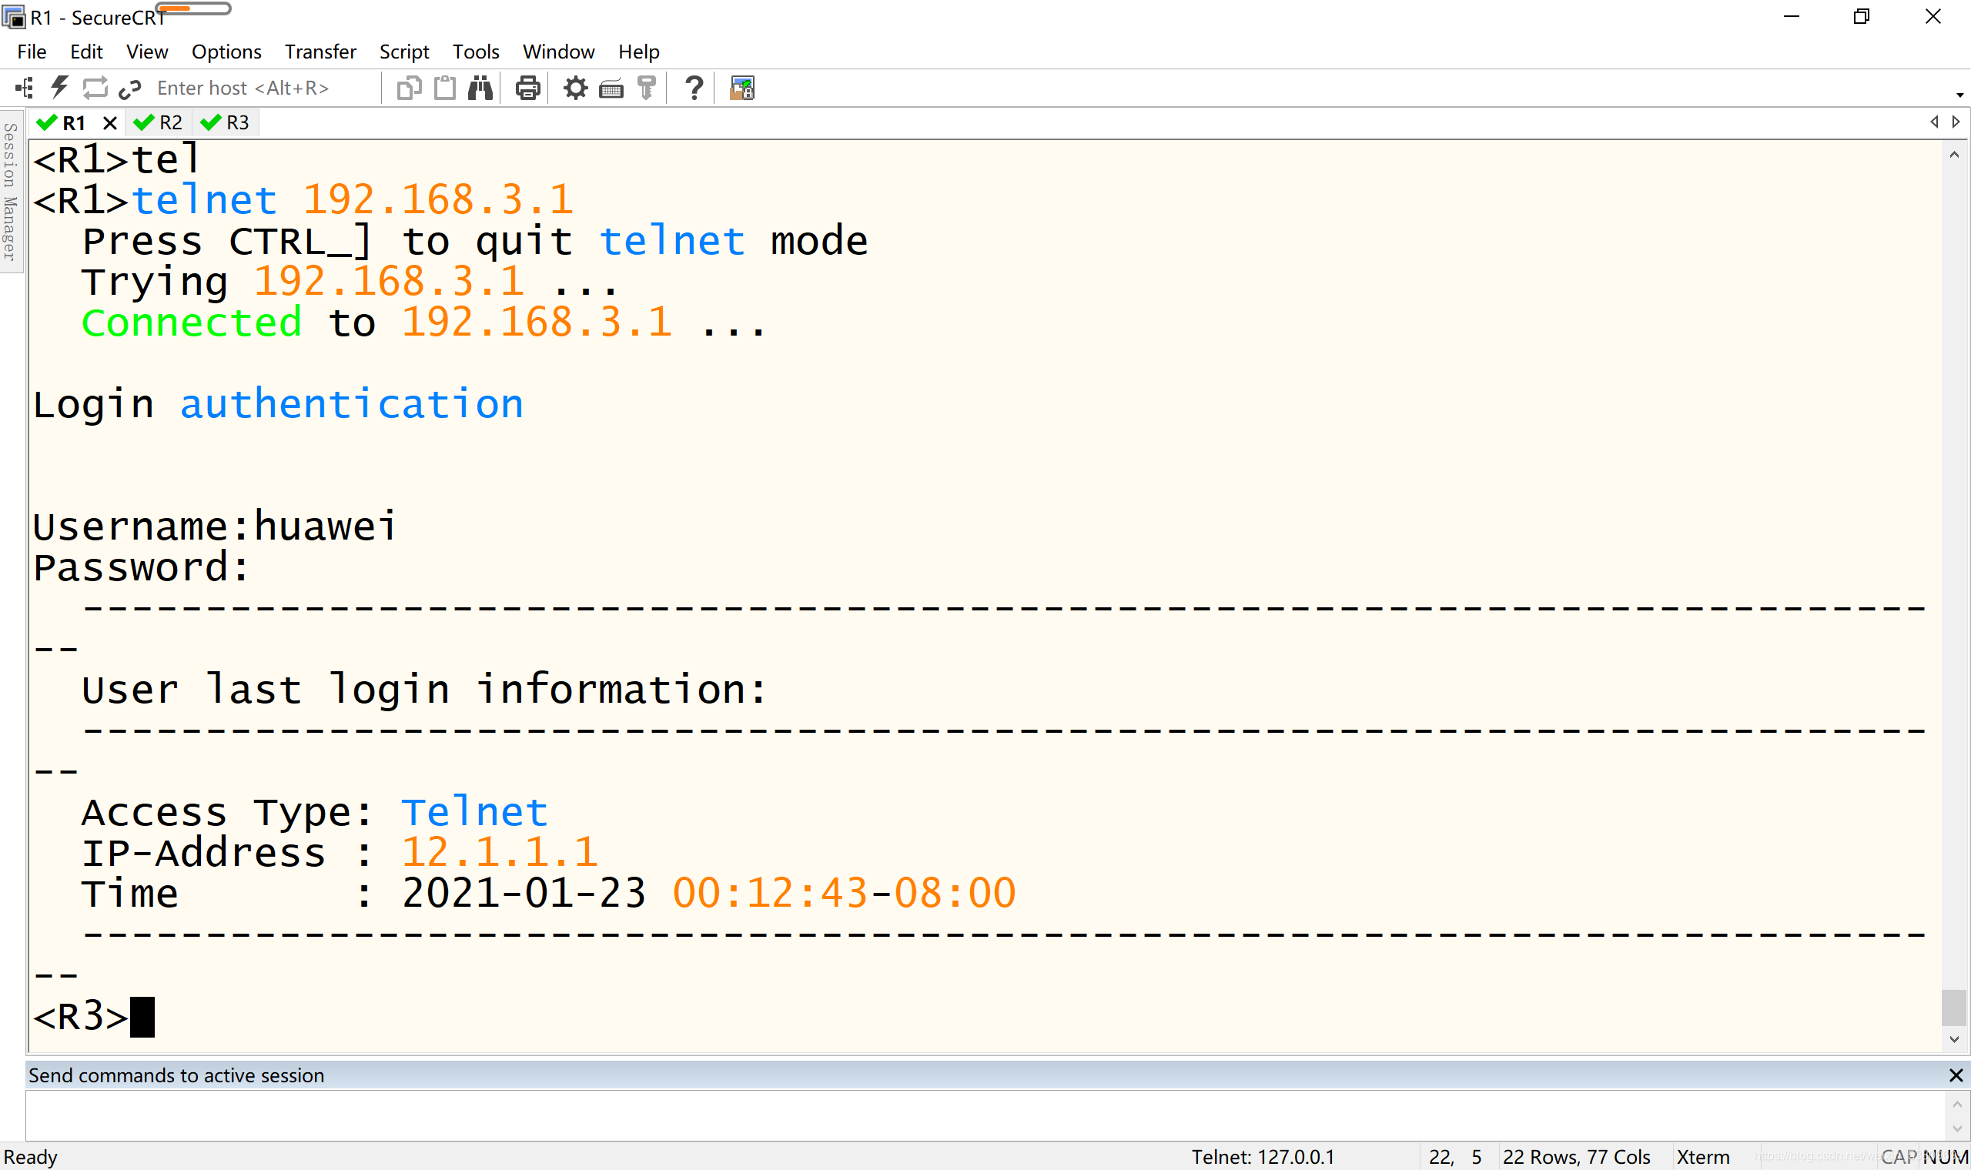The width and height of the screenshot is (1971, 1170).
Task: Click the '12.1.1.1' IP-Address value
Action: point(500,852)
